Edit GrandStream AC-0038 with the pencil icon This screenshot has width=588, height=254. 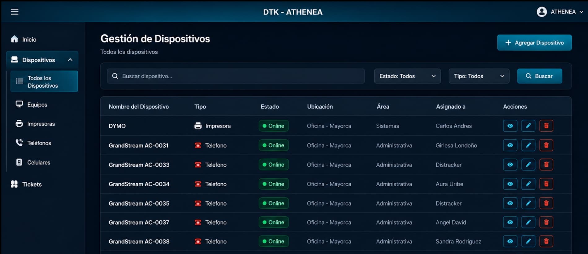[x=528, y=241]
